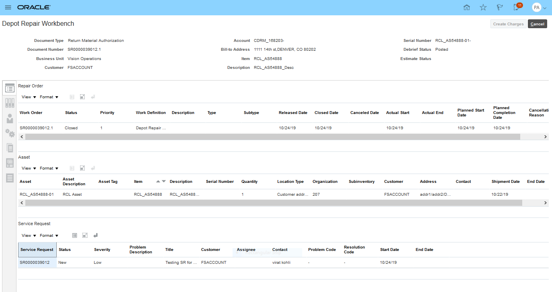Click Freeze icon in Service Request toolbar

click(74, 236)
